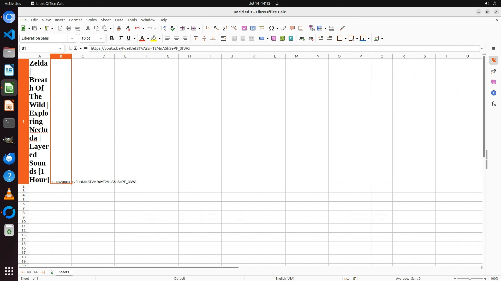This screenshot has height=281, width=501.
Task: Click the Insert Chart icon
Action: (253, 28)
